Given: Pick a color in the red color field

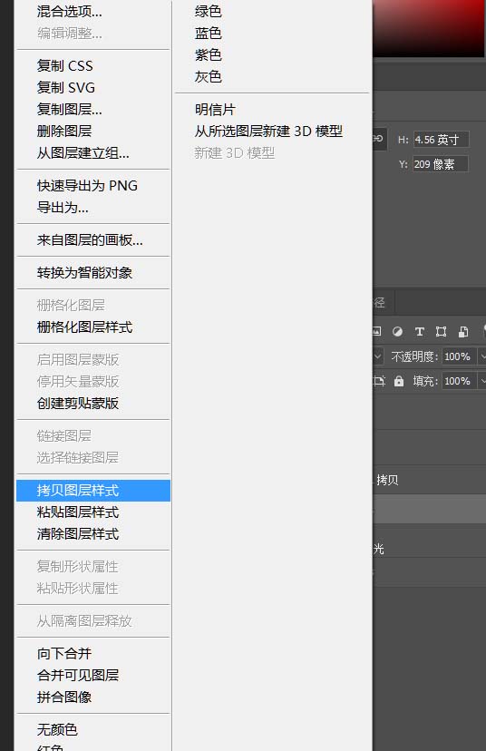Looking at the screenshot, I should tap(429, 28).
